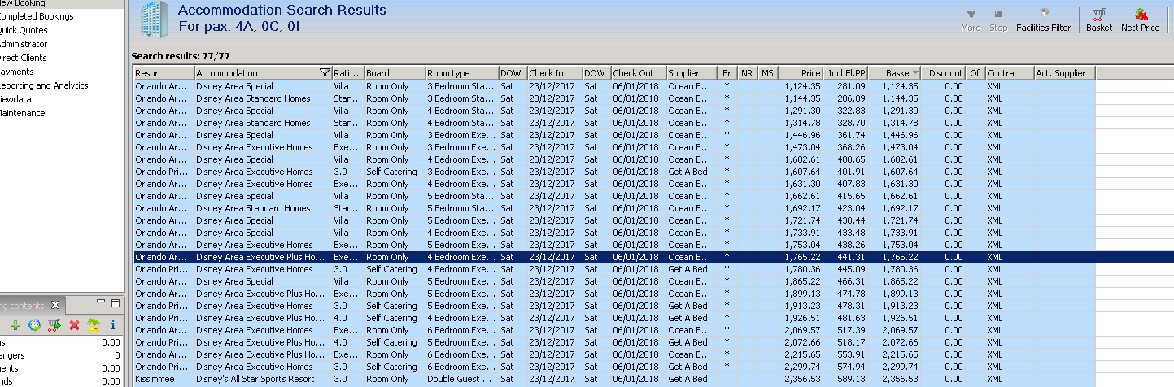Sort by the Price column header
The width and height of the screenshot is (1174, 387).
(x=801, y=73)
